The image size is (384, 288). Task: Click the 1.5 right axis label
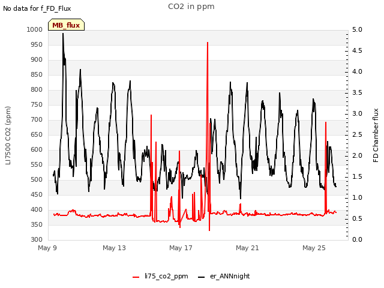coord(357,176)
